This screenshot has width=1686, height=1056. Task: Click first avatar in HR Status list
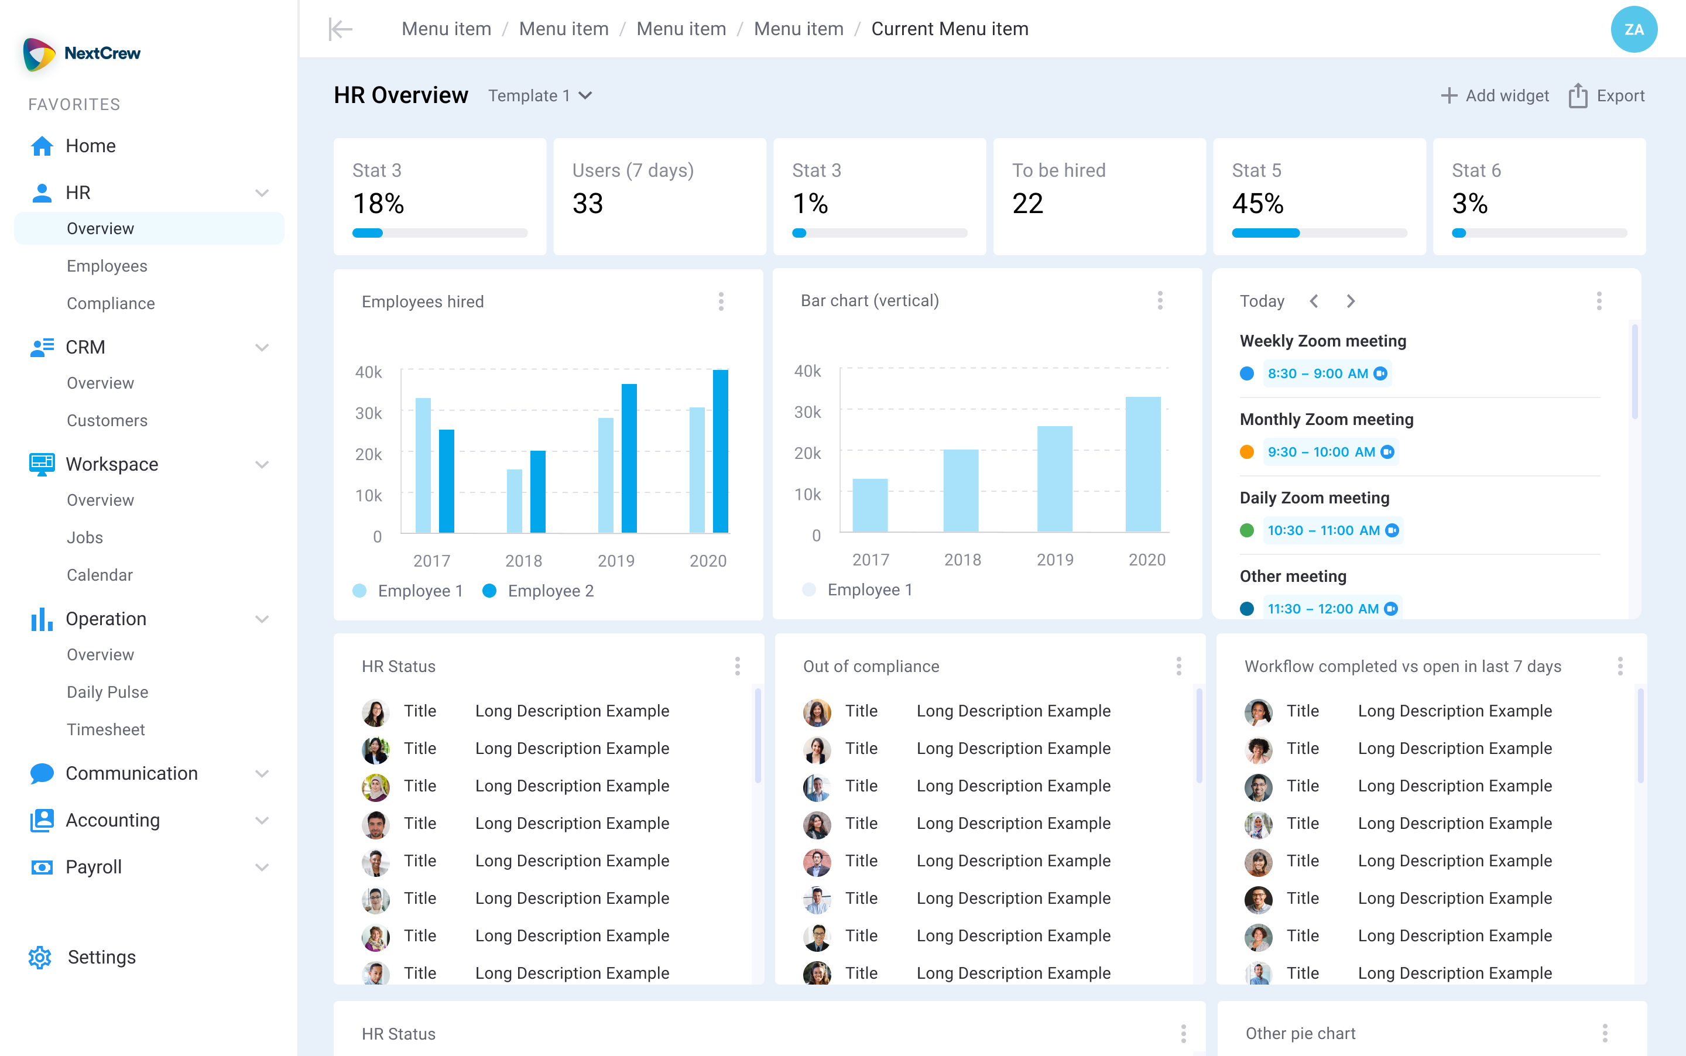(x=375, y=712)
